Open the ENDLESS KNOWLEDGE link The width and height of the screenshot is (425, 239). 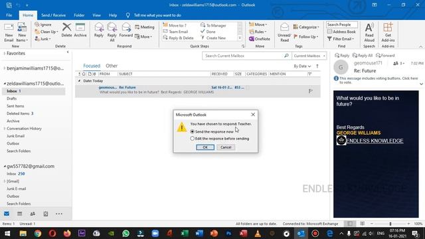(x=375, y=141)
